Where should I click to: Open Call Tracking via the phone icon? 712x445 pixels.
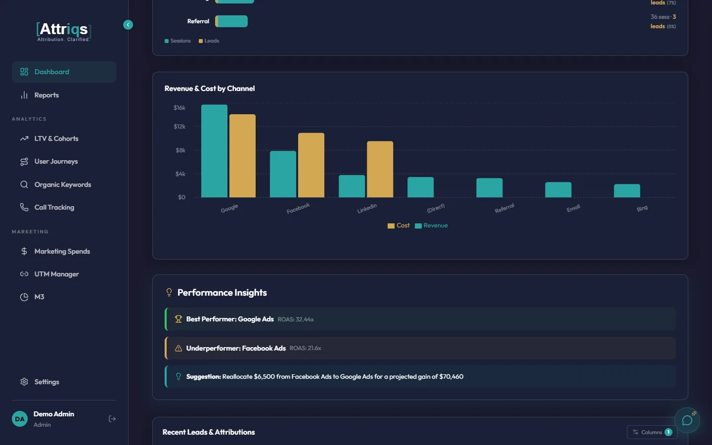tap(24, 207)
